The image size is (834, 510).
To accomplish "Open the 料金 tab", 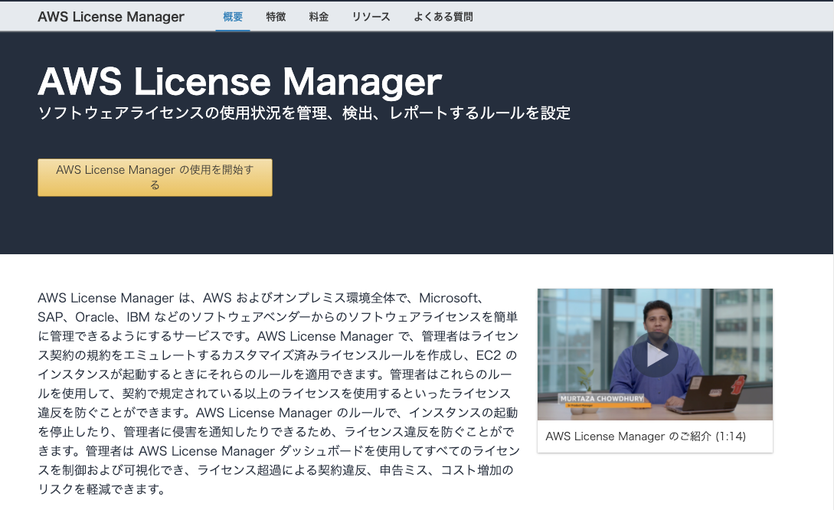I will tap(319, 17).
